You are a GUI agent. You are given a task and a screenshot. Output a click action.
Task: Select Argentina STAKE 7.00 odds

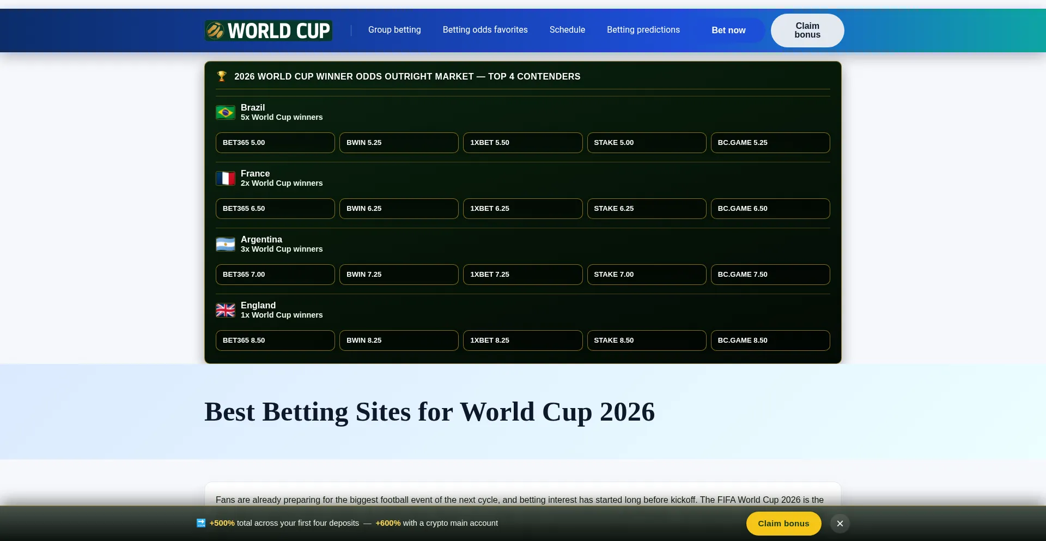[x=647, y=275]
